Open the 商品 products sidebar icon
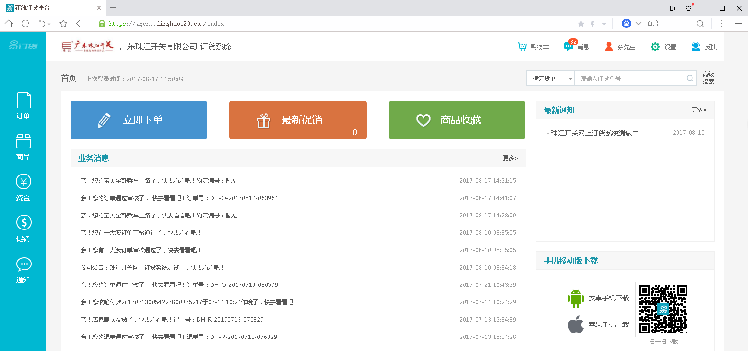748x351 pixels. click(x=24, y=147)
